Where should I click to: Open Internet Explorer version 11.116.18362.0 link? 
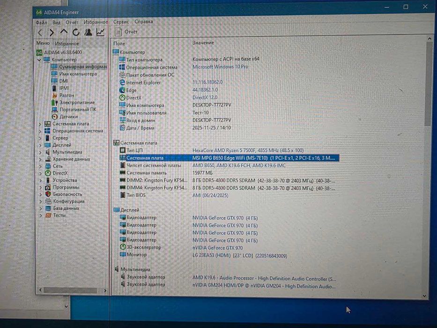(207, 82)
